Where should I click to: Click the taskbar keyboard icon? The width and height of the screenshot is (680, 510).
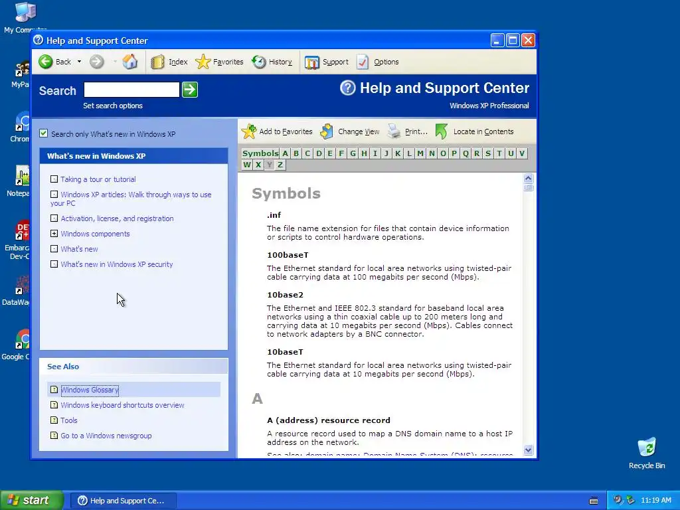[x=594, y=501]
